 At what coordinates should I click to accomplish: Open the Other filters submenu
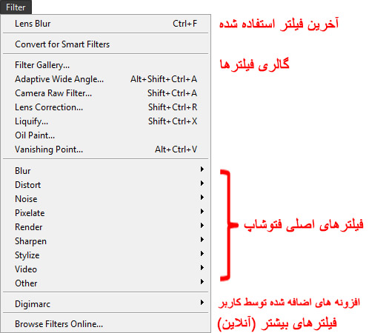click(106, 283)
